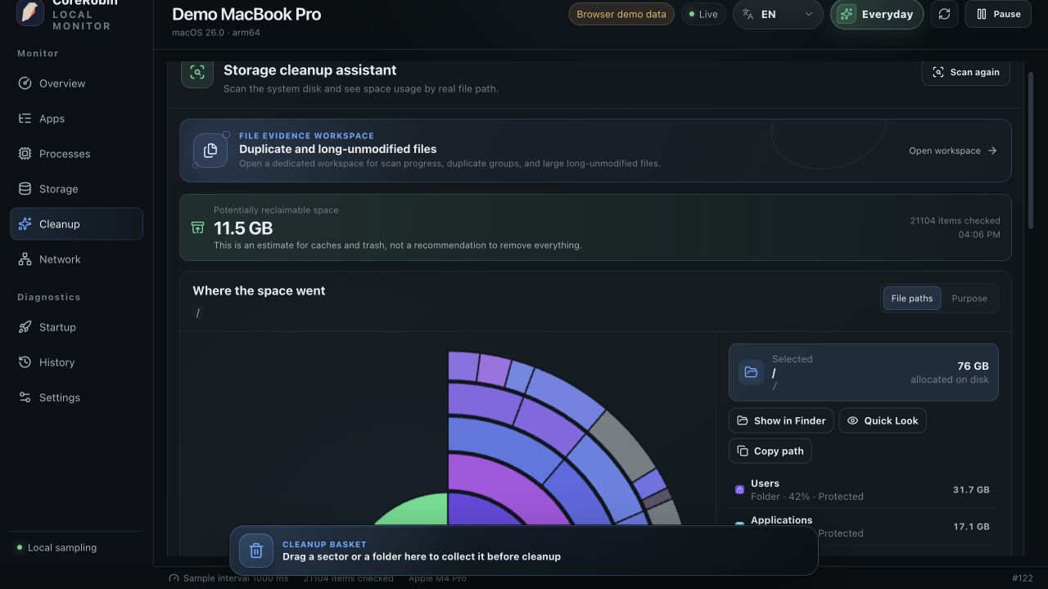This screenshot has width=1048, height=589.
Task: Click the Network icon in sidebar
Action: tap(25, 259)
